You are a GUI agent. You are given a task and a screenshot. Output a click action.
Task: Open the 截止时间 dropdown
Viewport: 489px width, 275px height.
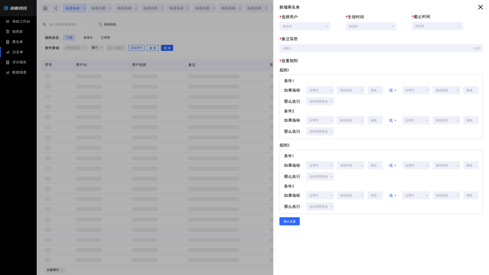click(x=437, y=26)
